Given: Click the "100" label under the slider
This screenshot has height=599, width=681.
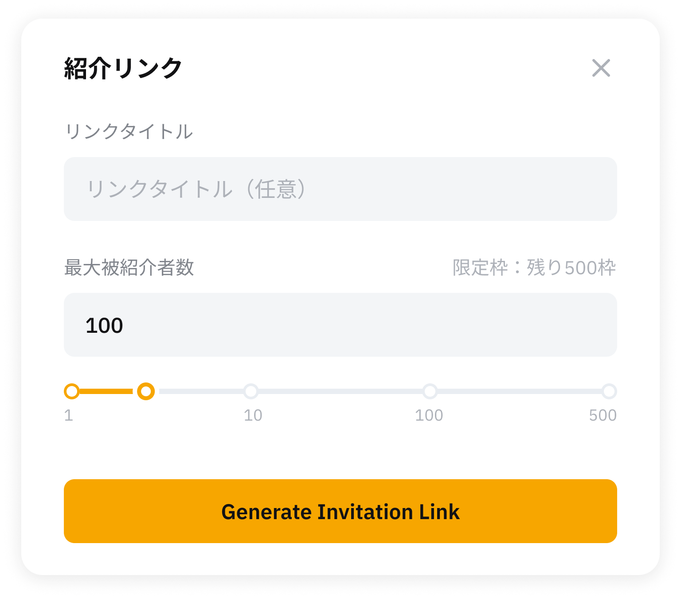Looking at the screenshot, I should click(429, 415).
